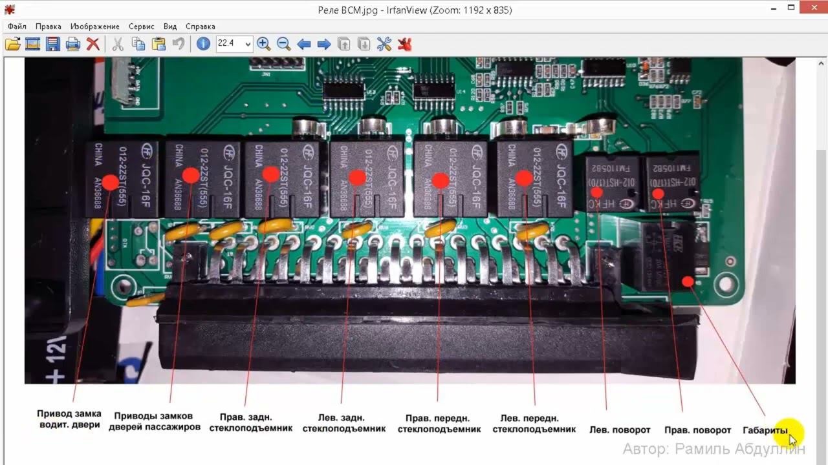
Task: Click the label "Лев. передн. стеклоподъемник"
Action: click(x=534, y=424)
